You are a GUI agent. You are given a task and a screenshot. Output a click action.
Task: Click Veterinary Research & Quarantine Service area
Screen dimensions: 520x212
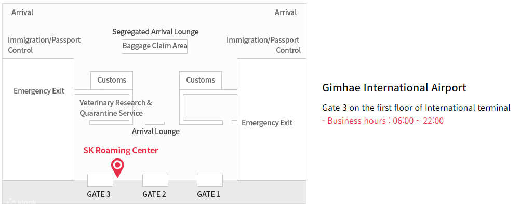click(116, 108)
